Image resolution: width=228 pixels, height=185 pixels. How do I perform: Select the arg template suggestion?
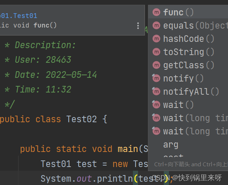click(171, 144)
